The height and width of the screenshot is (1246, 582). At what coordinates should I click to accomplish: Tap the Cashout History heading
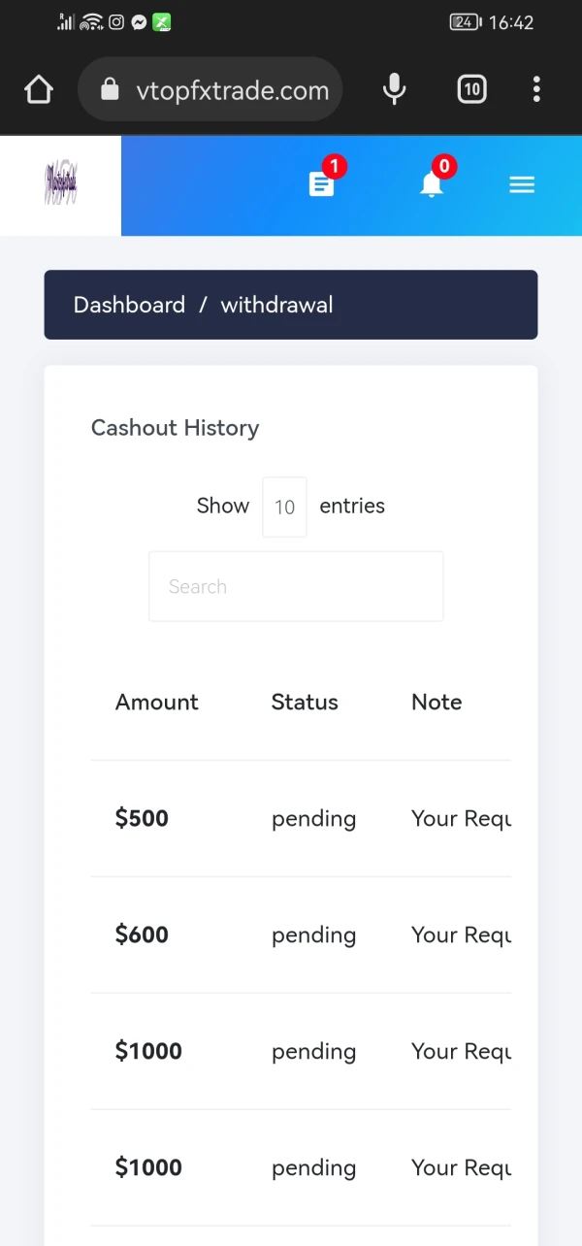pos(175,428)
